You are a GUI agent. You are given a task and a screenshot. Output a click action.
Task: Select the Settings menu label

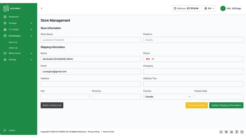click(12, 59)
